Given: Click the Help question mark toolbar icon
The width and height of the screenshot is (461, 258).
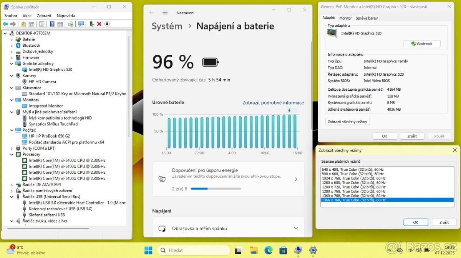Looking at the screenshot, I should tap(52, 24).
